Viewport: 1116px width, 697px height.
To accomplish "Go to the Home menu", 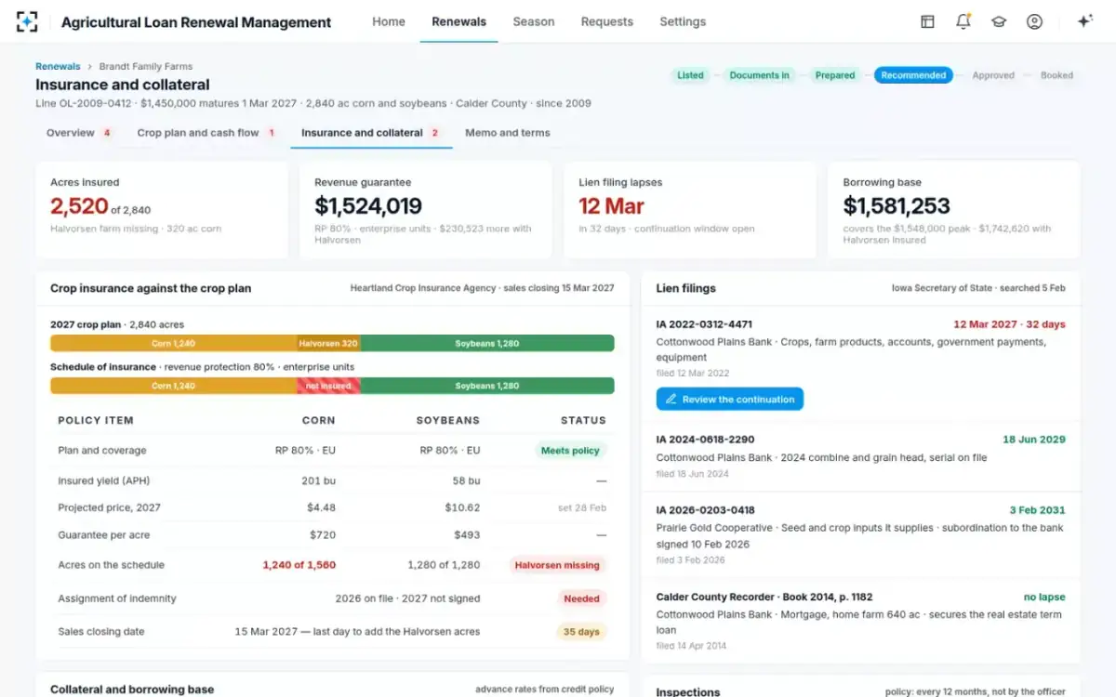I will point(389,21).
